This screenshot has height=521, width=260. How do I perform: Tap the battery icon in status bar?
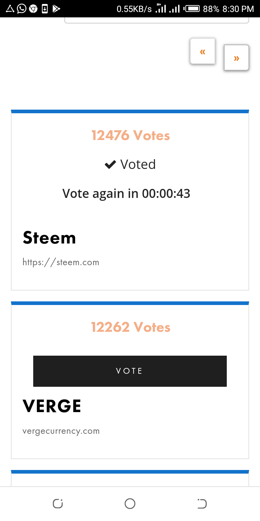coord(192,8)
